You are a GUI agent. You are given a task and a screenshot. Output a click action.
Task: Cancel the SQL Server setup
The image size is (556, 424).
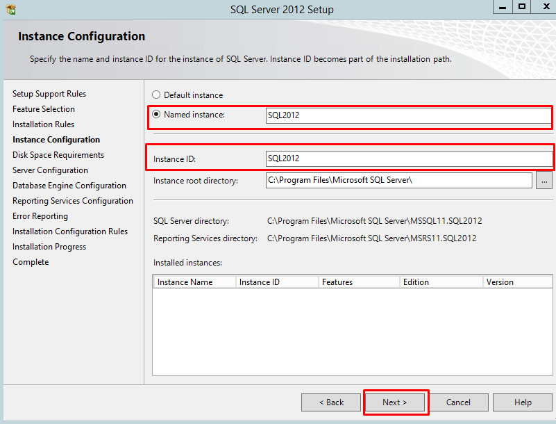[x=458, y=402]
